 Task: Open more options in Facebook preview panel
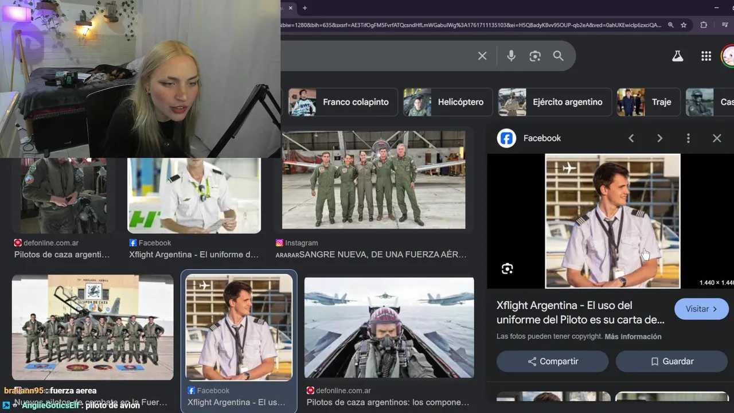pyautogui.click(x=688, y=138)
